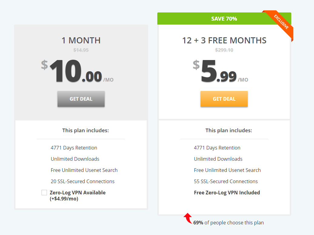Enable the Zero-Log VPN add-on checkbox
The height and width of the screenshot is (235, 314).
44,193
